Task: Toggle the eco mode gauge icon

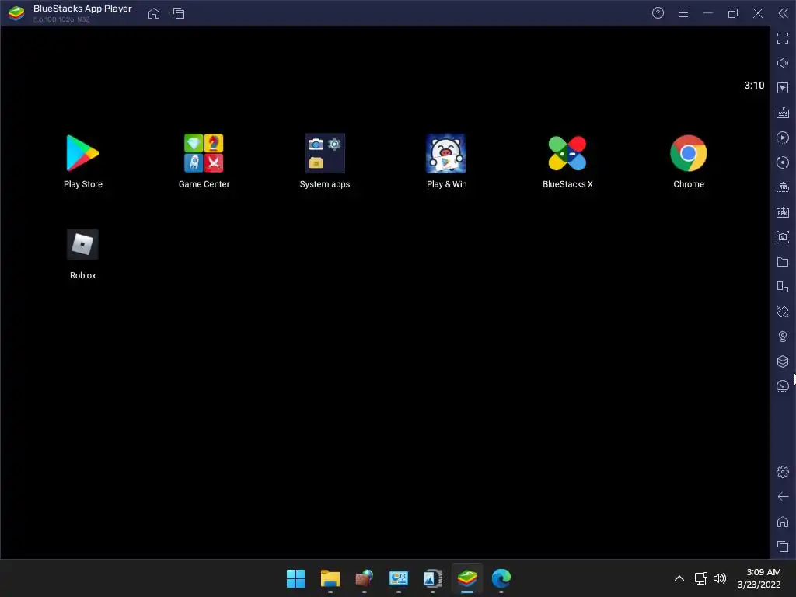Action: (x=783, y=386)
